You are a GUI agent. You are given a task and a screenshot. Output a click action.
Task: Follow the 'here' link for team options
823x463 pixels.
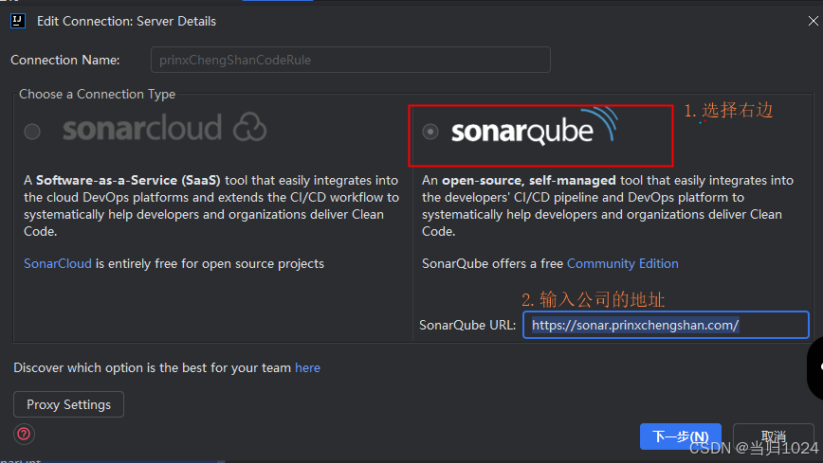click(307, 368)
